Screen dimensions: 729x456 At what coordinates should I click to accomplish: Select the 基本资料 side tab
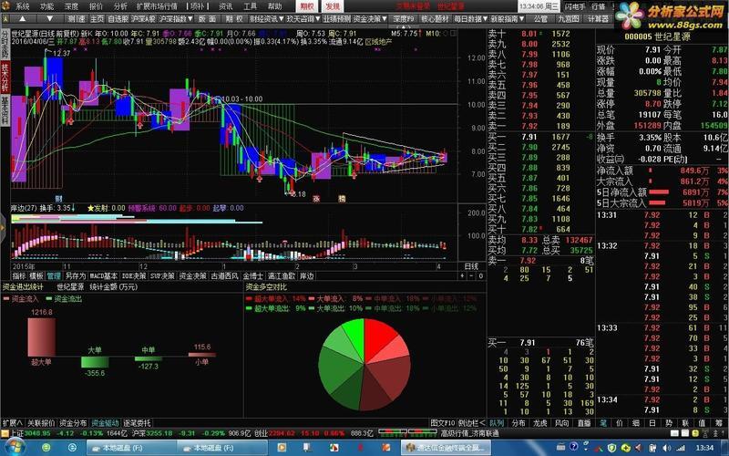click(5, 110)
